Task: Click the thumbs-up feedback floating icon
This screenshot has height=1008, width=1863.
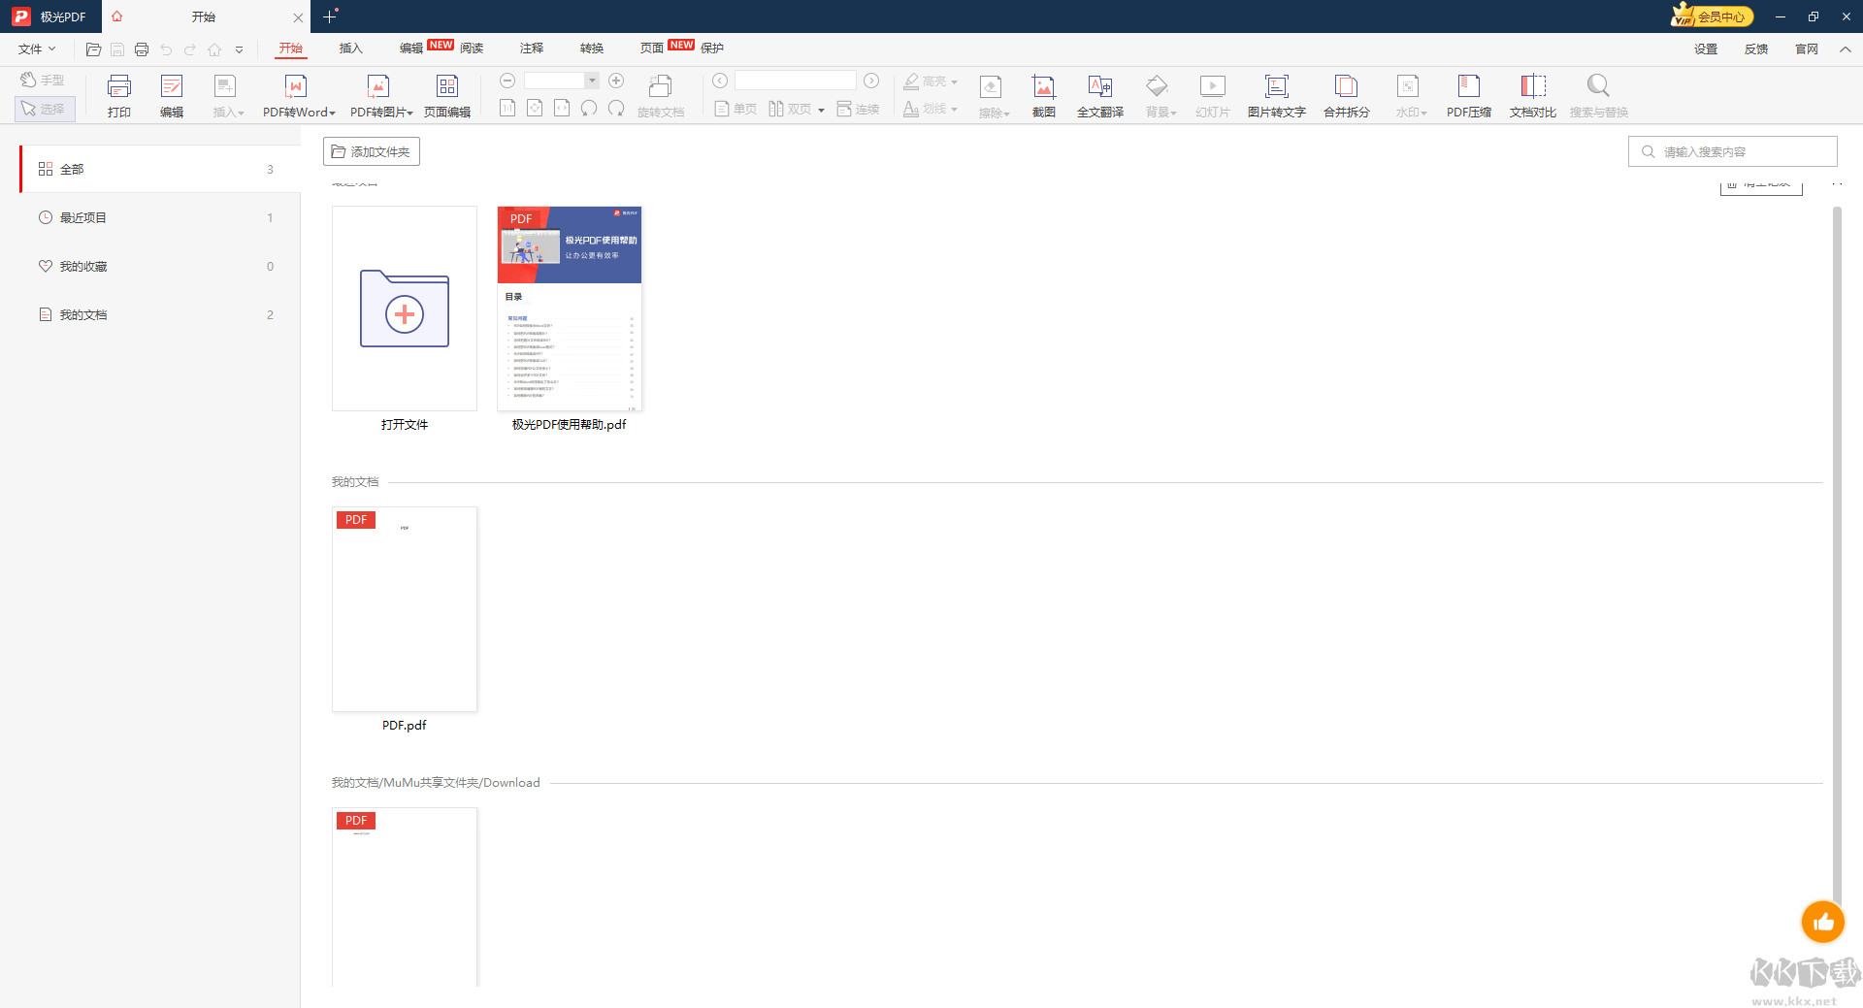Action: [x=1823, y=922]
